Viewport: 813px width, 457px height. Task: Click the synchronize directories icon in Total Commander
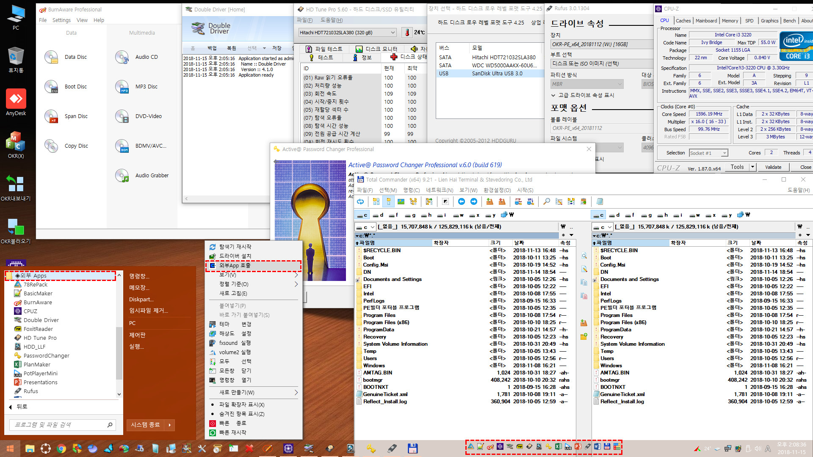click(x=571, y=201)
